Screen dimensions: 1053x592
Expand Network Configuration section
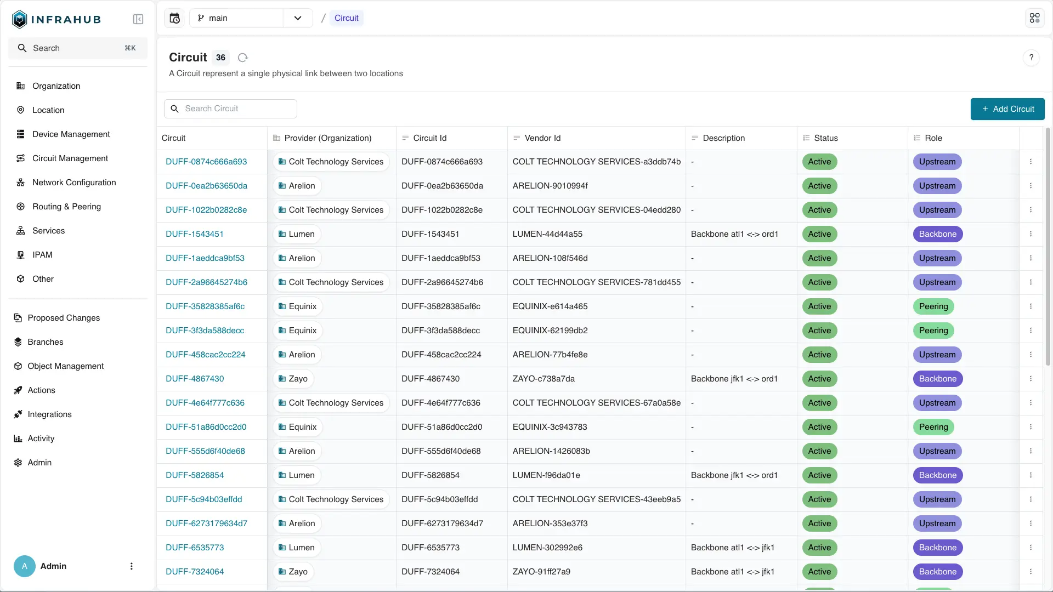78,183
